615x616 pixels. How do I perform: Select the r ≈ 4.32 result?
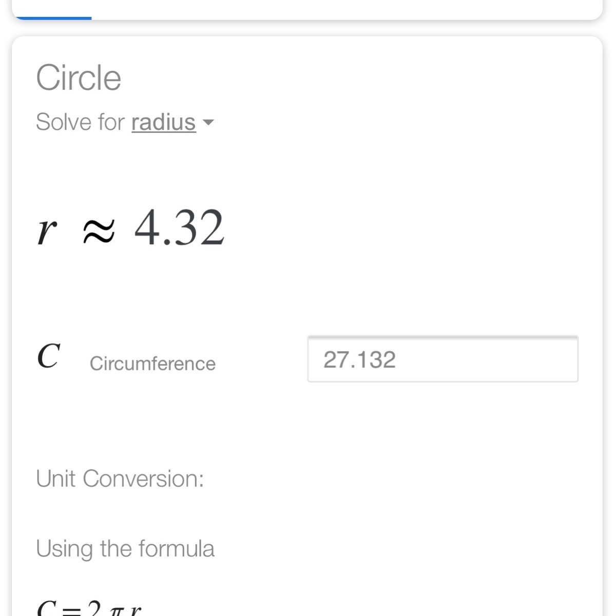pos(131,228)
